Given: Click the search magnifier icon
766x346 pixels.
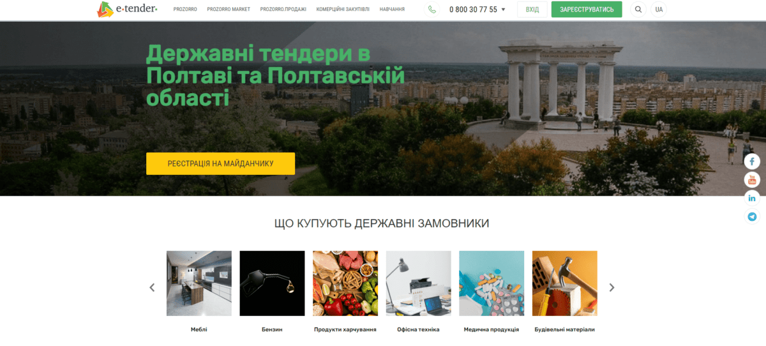Looking at the screenshot, I should 638,10.
